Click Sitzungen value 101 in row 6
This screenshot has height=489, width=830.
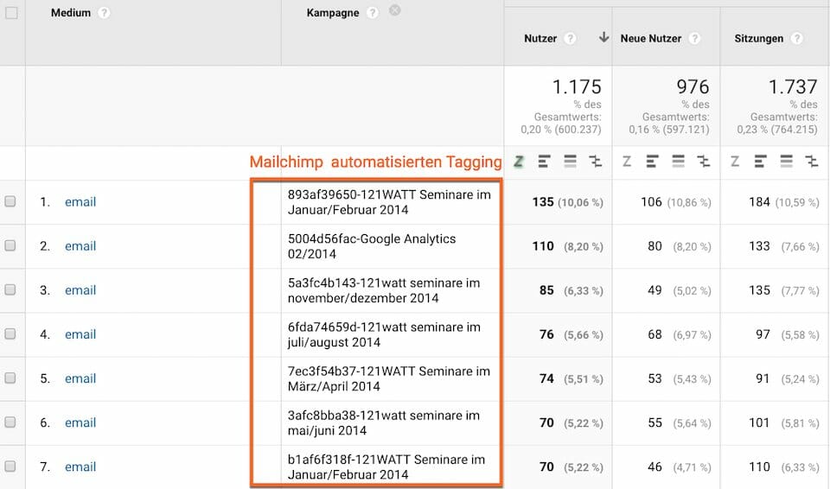759,422
